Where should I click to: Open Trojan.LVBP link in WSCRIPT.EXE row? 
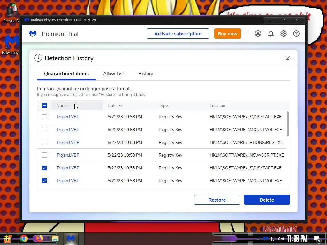pos(68,155)
